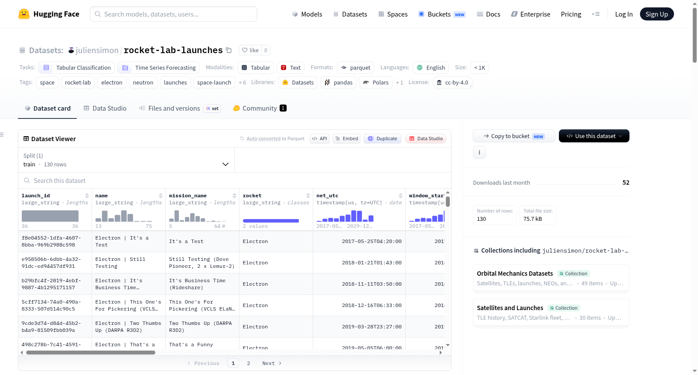Click the Hugging Face logo icon
This screenshot has height=375, width=698.
click(24, 14)
